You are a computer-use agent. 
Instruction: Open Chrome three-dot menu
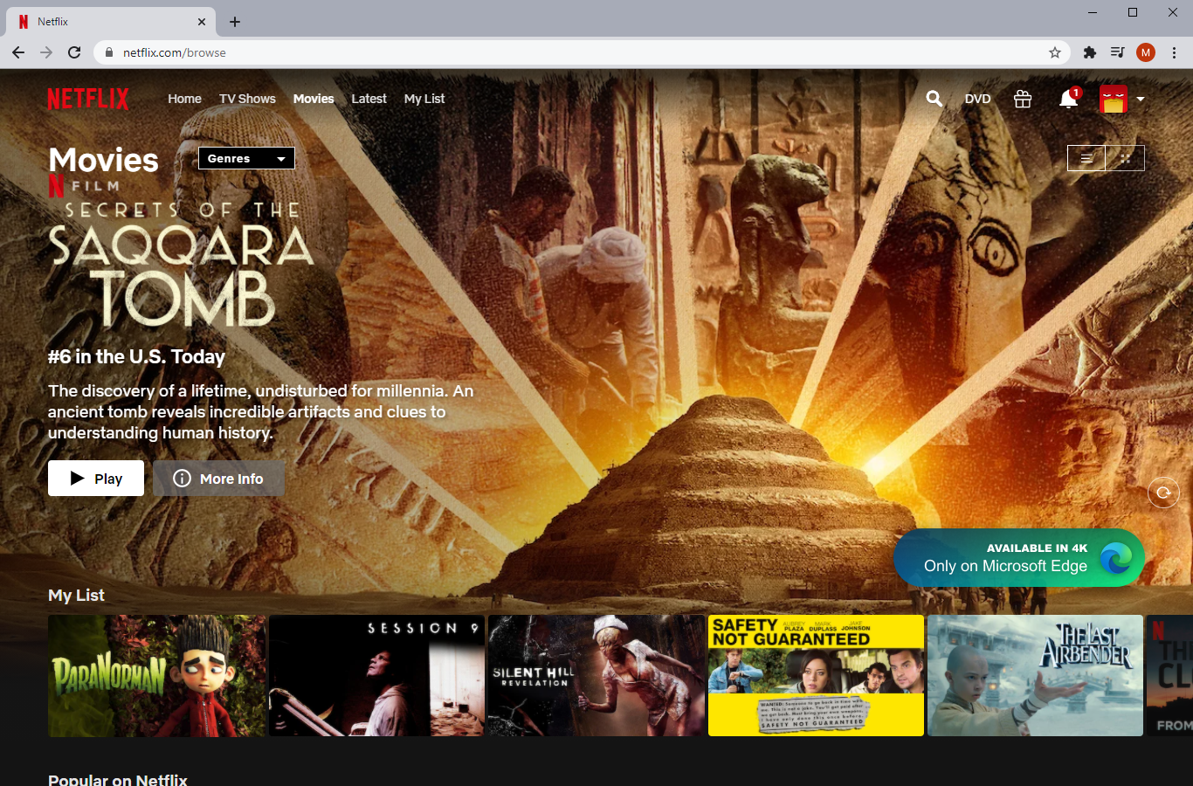1175,52
